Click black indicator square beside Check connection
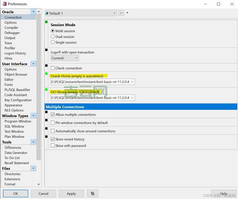The image size is (238, 199). pyautogui.click(x=46, y=66)
